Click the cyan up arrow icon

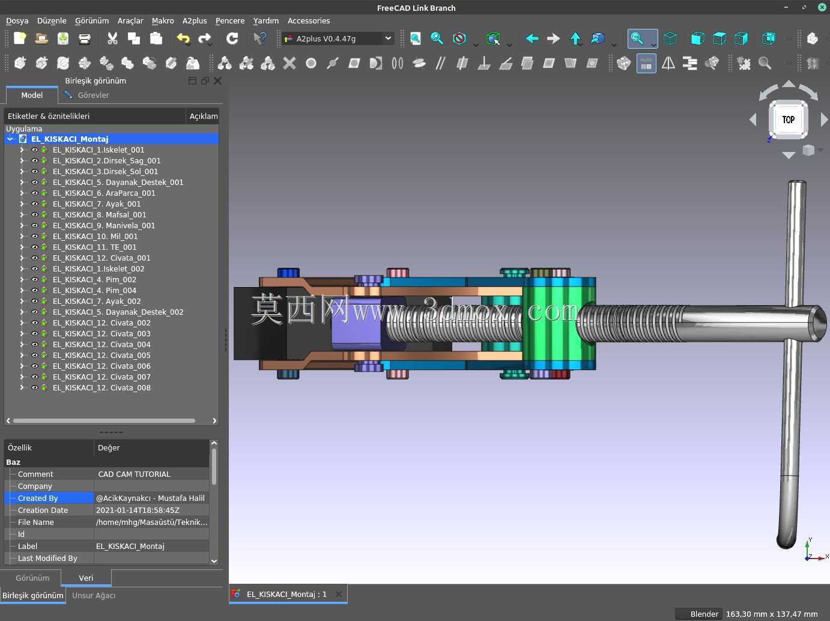[x=575, y=38]
